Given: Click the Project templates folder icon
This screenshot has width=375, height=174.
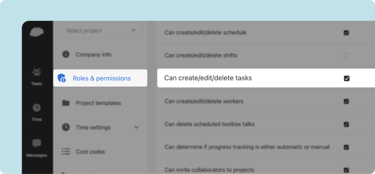Looking at the screenshot, I should [x=66, y=103].
